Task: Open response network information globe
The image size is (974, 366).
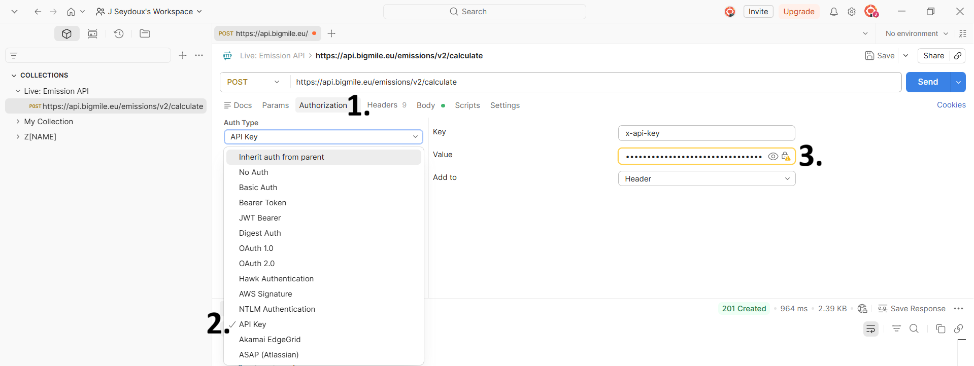Action: [x=862, y=309]
